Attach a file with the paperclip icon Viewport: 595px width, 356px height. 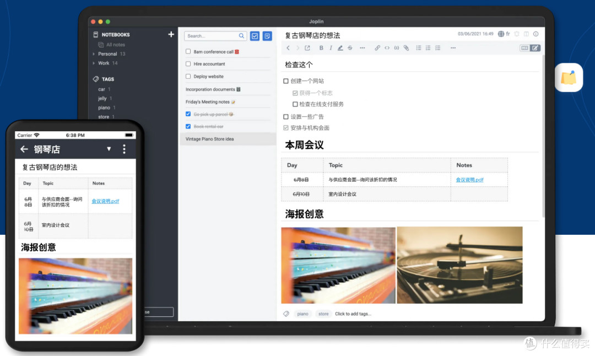click(x=407, y=48)
